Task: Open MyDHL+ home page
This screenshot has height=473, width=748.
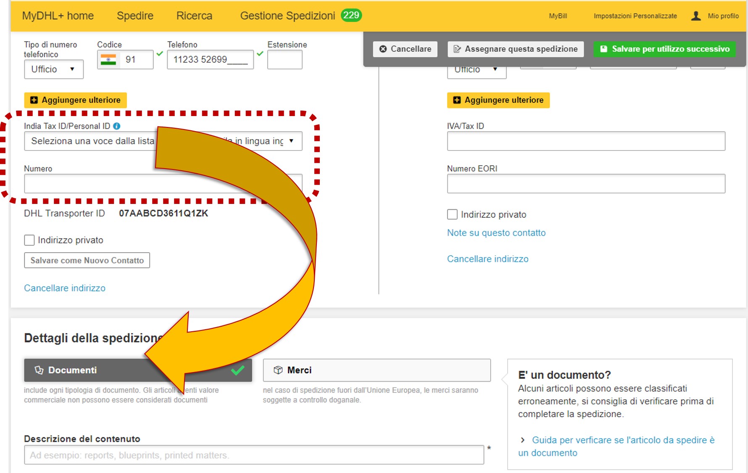Action: tap(58, 16)
